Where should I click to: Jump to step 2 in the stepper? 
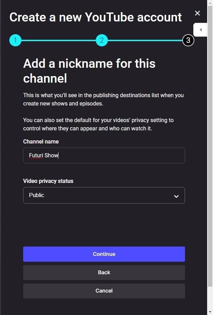click(102, 40)
